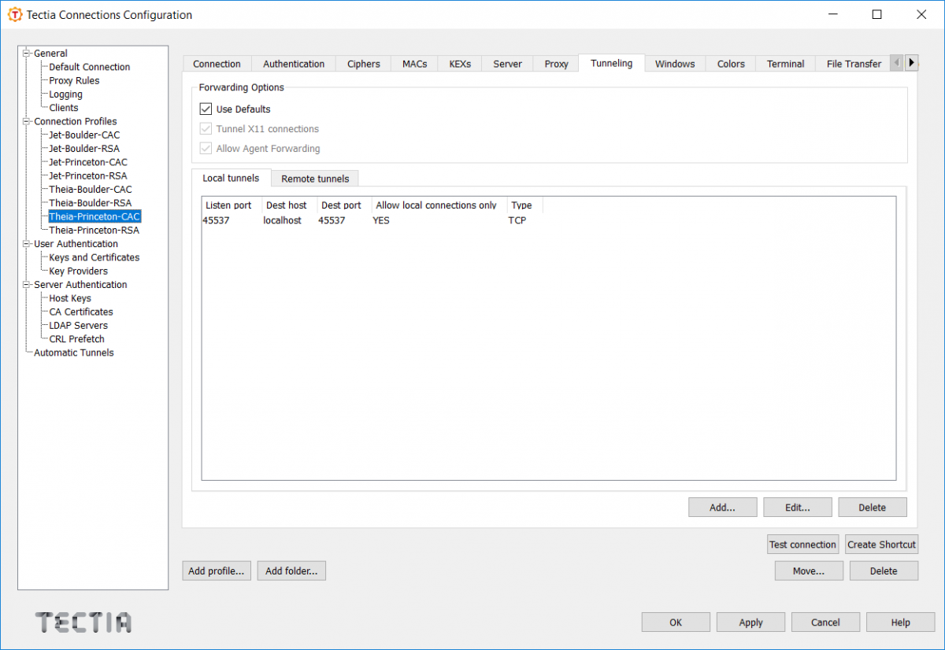Click the Tectia app icon in title bar
The image size is (945, 650).
15,14
